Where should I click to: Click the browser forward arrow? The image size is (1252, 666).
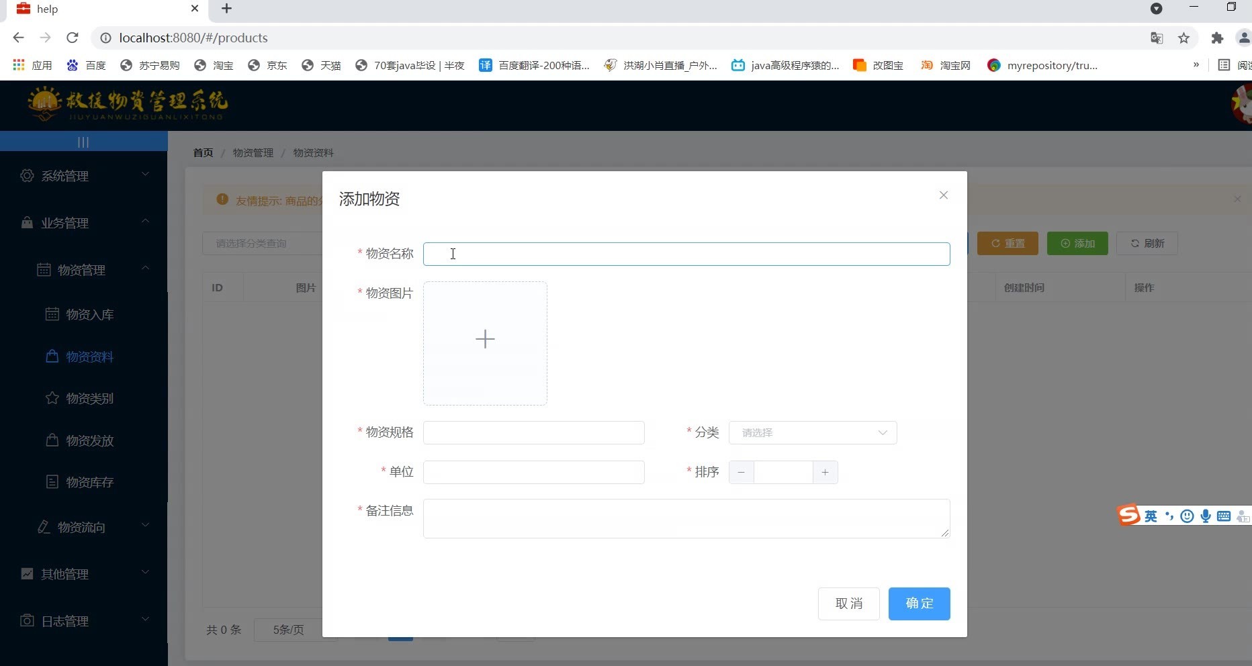(x=45, y=38)
